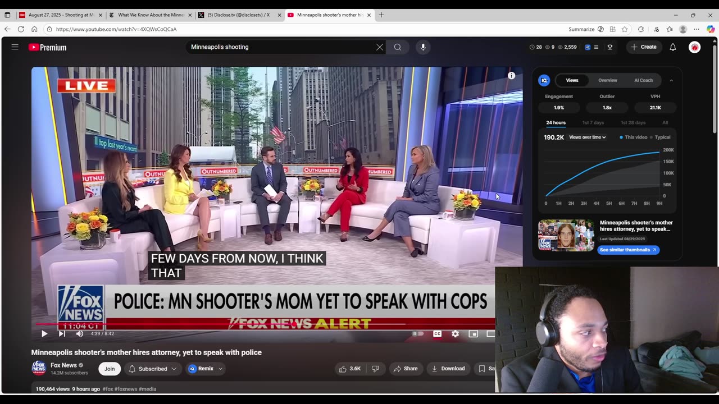
Task: Open the YouTube account avatar menu
Action: [695, 47]
